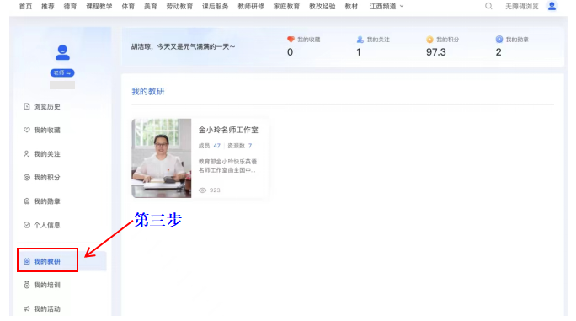Open 我的活动 label in sidebar
The image size is (576, 321).
click(47, 309)
